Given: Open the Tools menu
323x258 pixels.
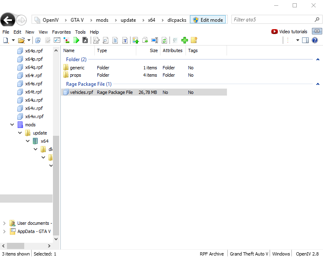Looking at the screenshot, I should (80, 32).
